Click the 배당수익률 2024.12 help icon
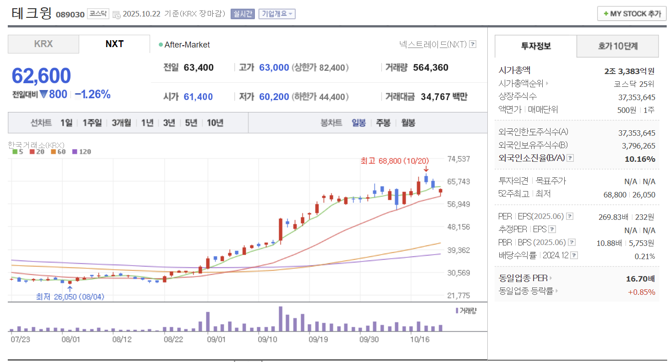 574,256
